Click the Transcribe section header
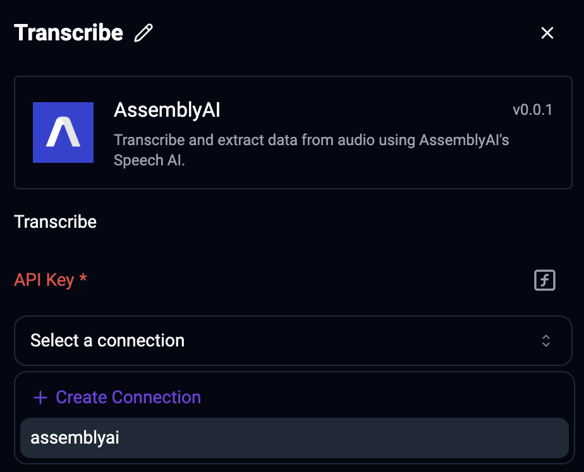This screenshot has width=584, height=472. coord(55,221)
